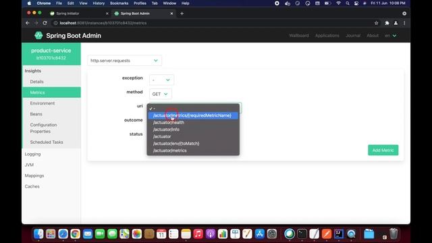Open Google Chrome from the dock

pos(75,234)
